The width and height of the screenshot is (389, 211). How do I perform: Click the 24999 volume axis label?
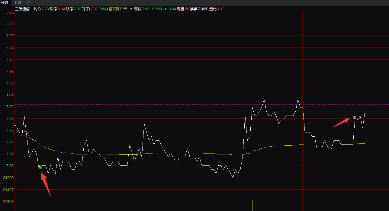click(x=8, y=178)
